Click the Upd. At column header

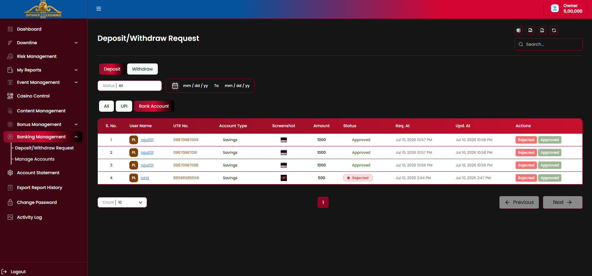[463, 126]
